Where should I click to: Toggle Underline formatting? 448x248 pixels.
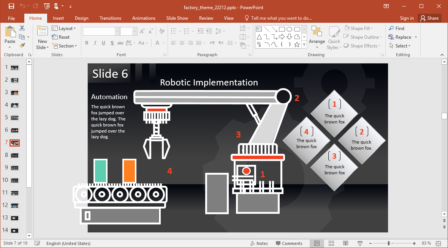tap(103, 43)
